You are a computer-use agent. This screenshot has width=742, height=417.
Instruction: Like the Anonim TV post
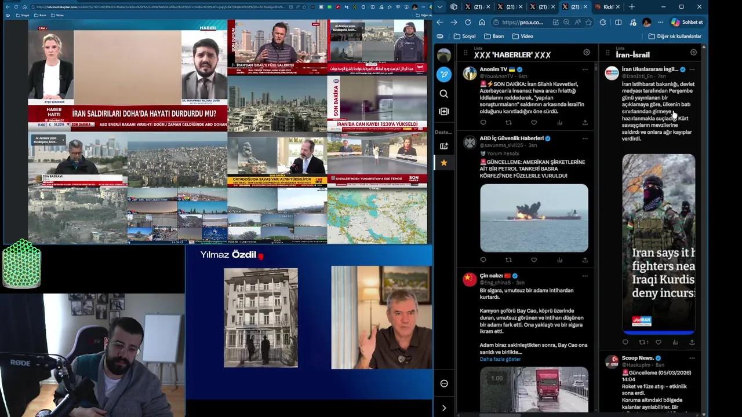tap(534, 123)
